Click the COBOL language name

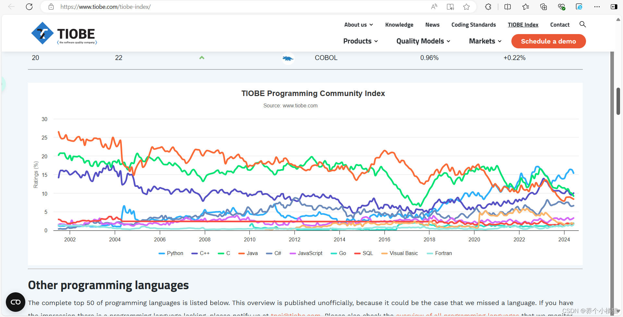(326, 58)
